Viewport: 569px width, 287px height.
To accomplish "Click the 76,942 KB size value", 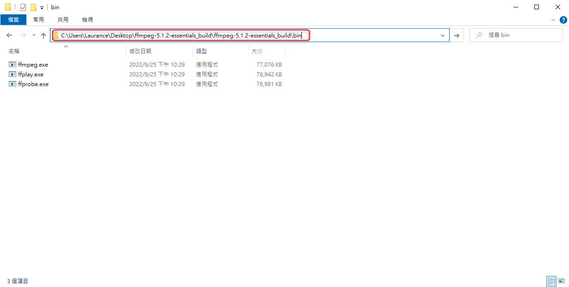I will [269, 75].
